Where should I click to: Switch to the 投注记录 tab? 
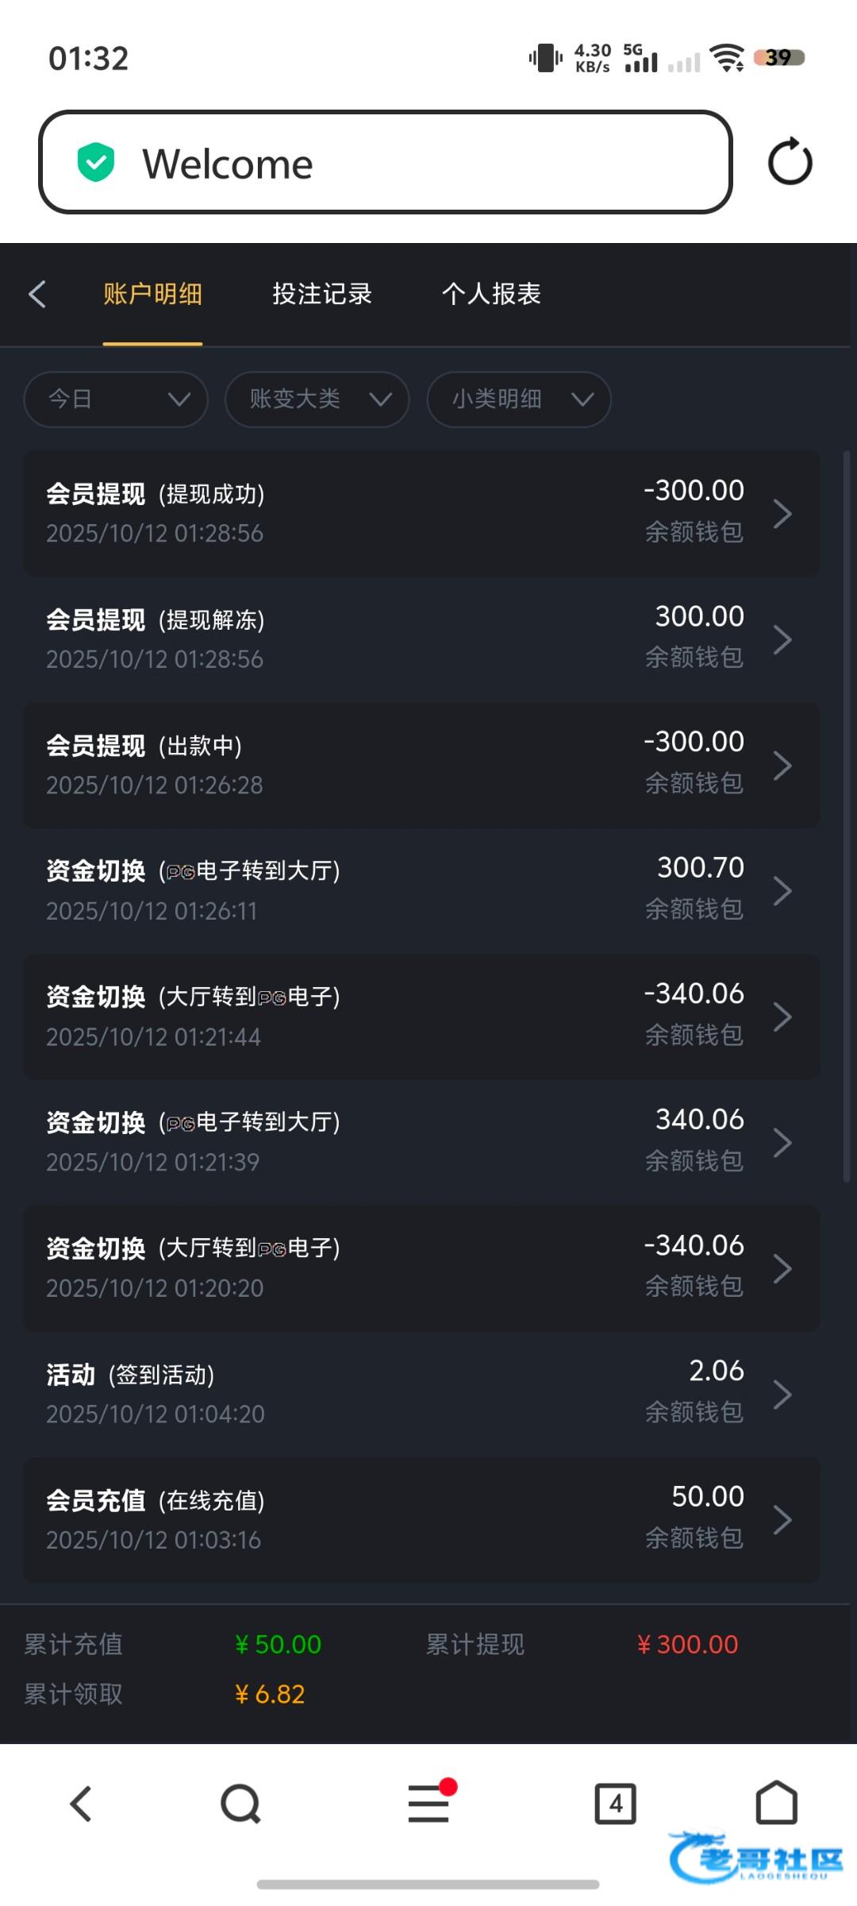(322, 294)
